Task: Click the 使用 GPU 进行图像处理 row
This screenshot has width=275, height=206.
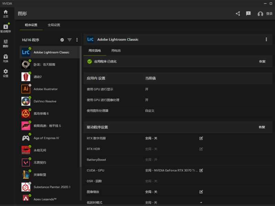Action: [x=178, y=100]
